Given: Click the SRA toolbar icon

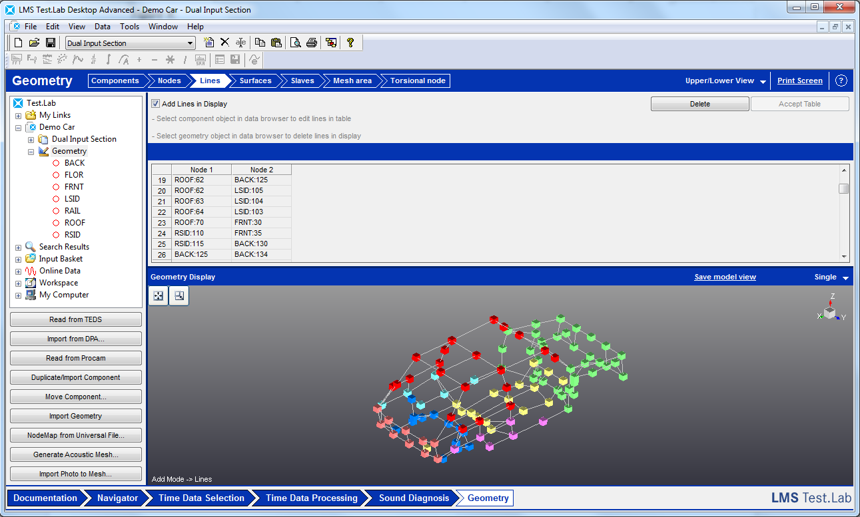Looking at the screenshot, I should 200,60.
